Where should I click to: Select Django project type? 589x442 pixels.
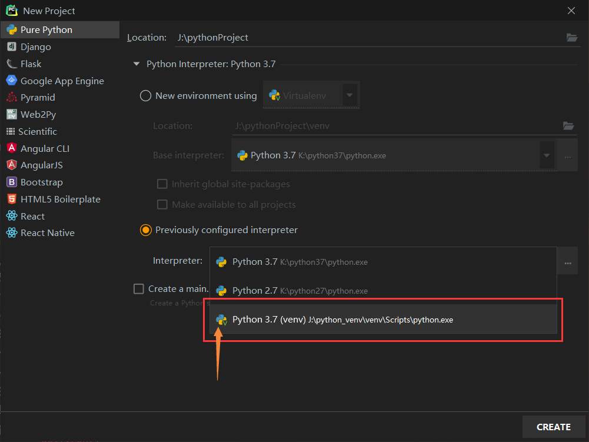(60, 46)
